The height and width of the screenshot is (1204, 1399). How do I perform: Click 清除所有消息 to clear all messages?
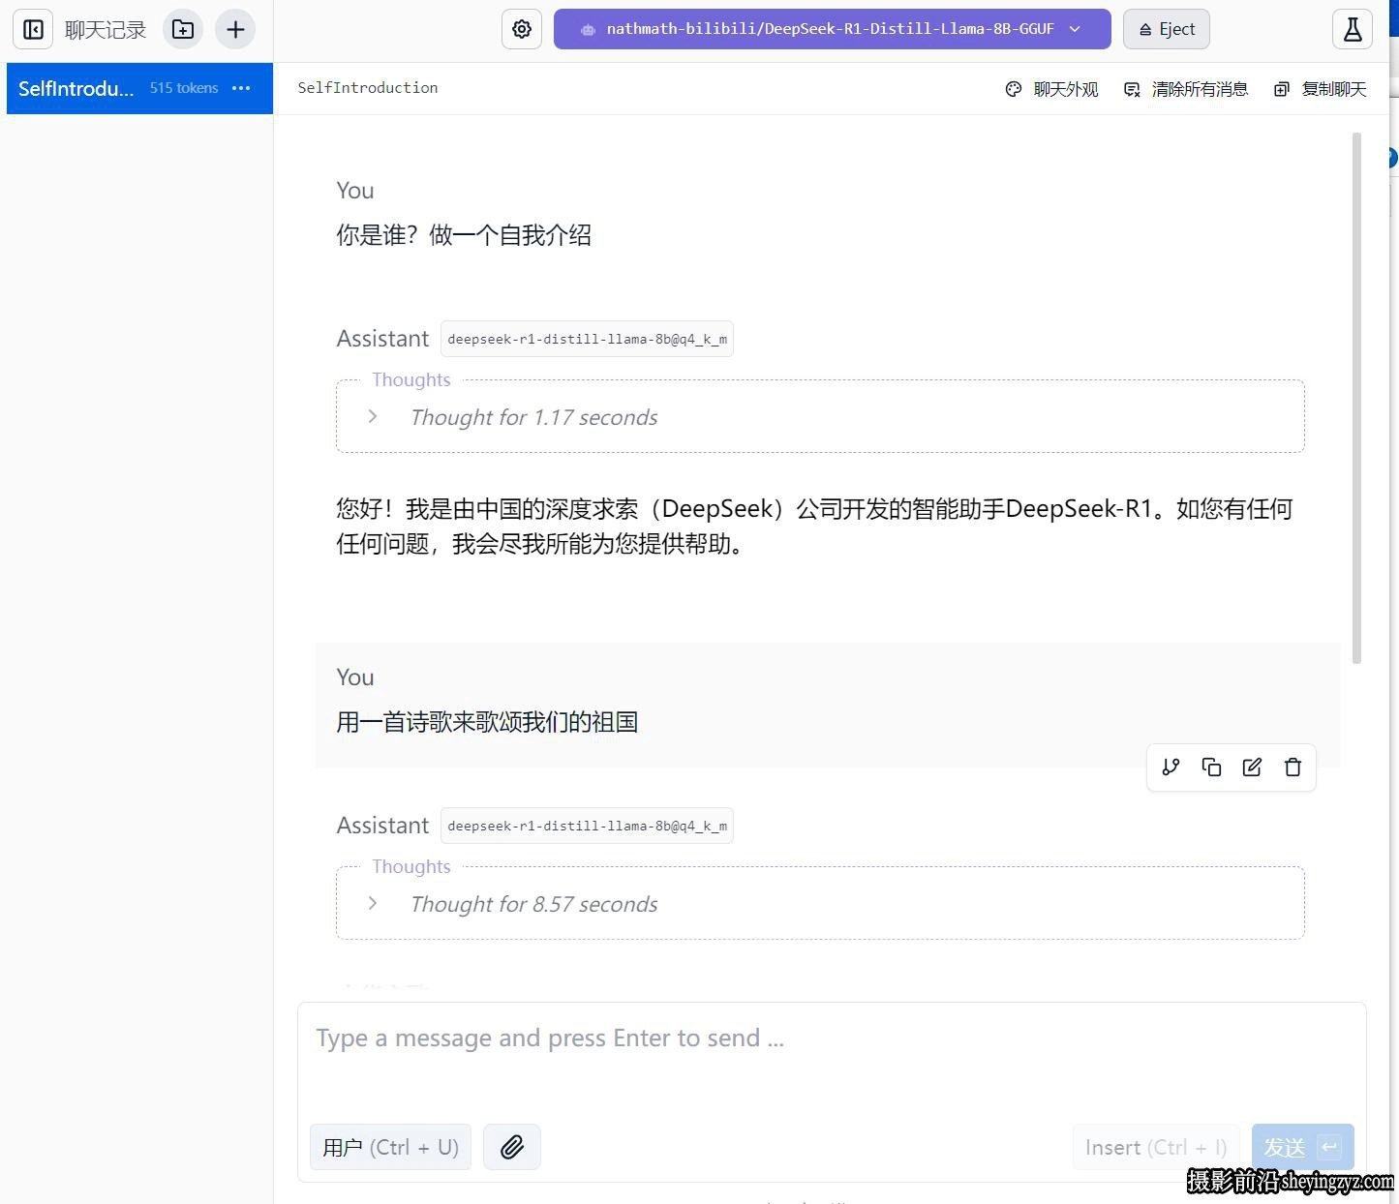(1186, 89)
